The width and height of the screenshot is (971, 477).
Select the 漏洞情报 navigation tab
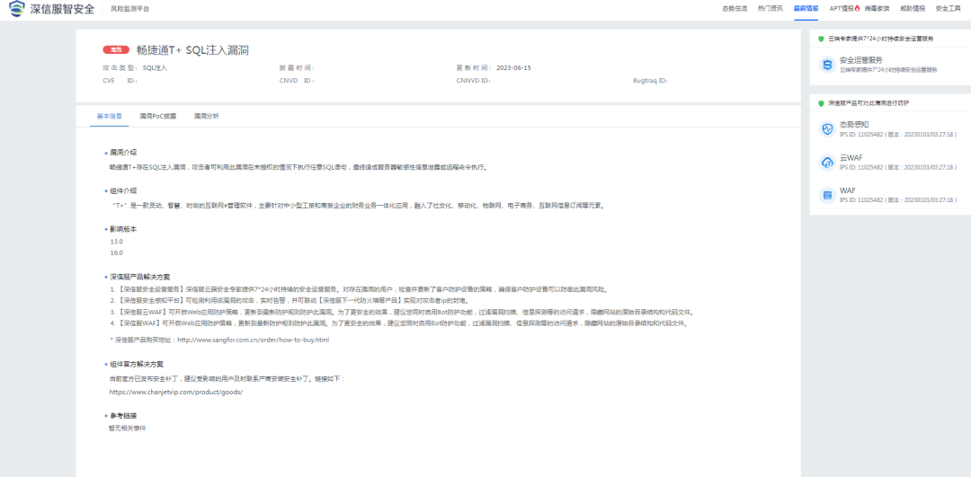pos(806,9)
